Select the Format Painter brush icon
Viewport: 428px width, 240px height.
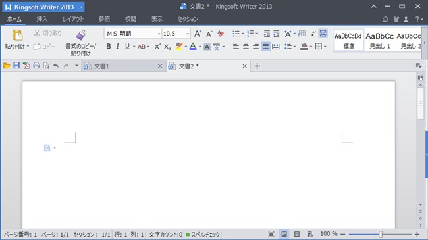(x=81, y=36)
